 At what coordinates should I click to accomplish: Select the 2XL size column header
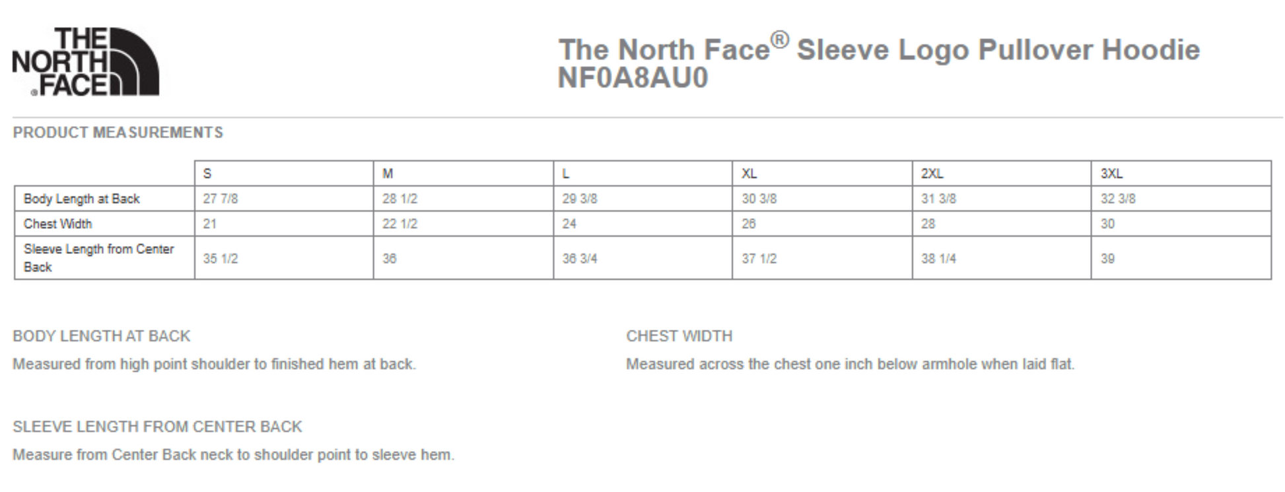point(932,173)
